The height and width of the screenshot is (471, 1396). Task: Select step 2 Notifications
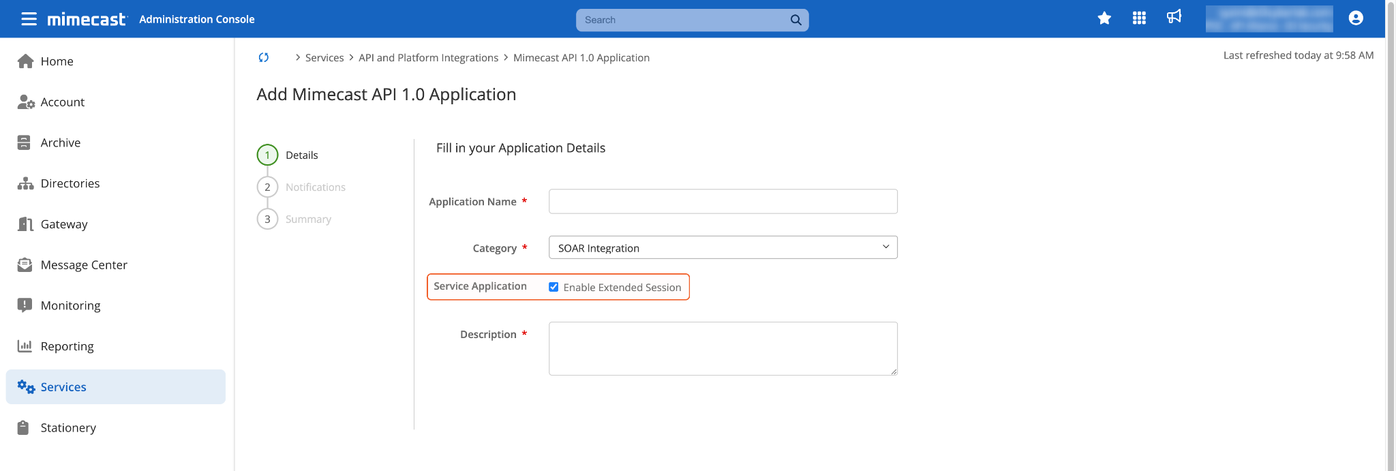(315, 187)
